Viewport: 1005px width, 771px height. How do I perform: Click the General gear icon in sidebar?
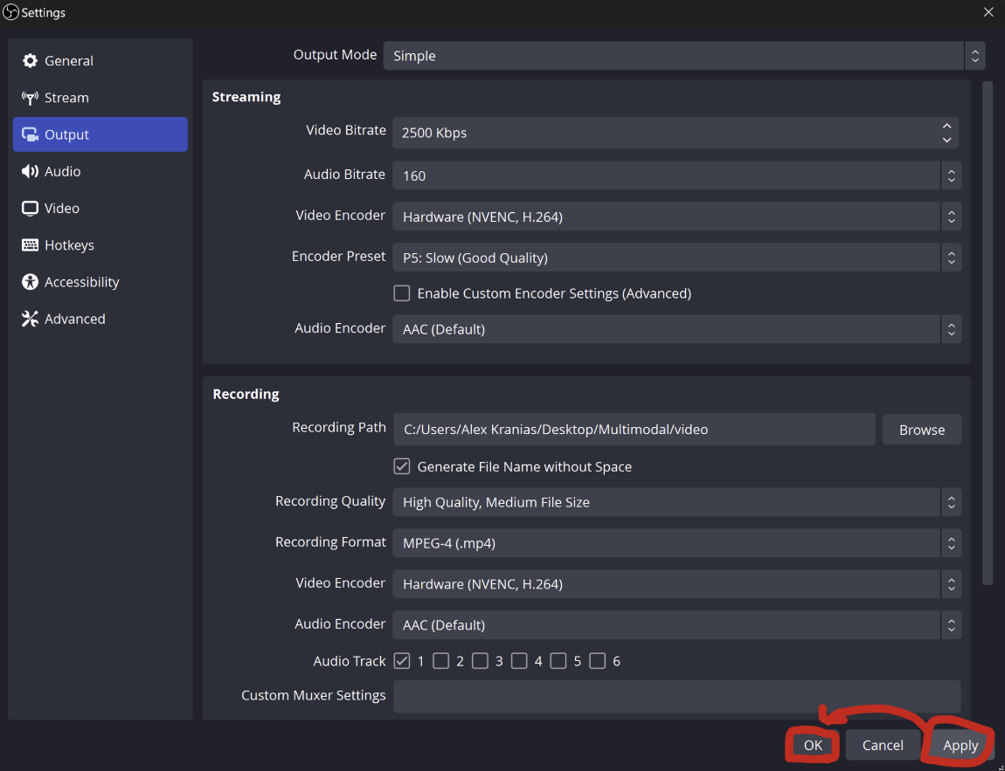point(31,61)
